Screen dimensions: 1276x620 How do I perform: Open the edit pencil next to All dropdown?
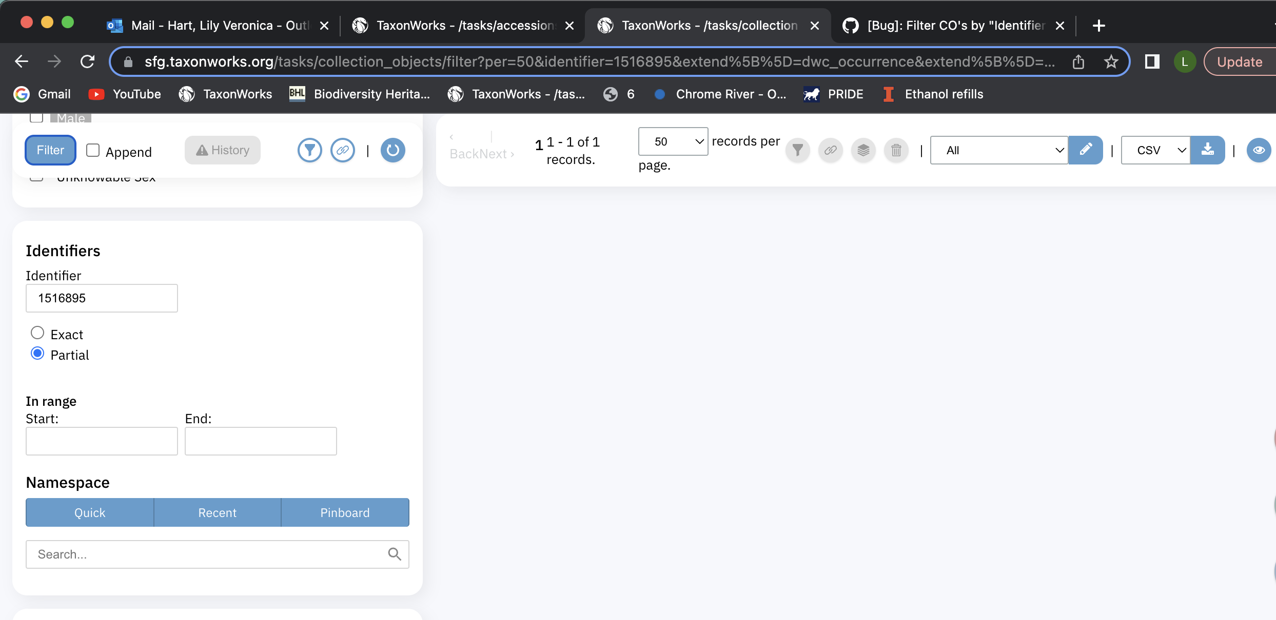point(1085,150)
